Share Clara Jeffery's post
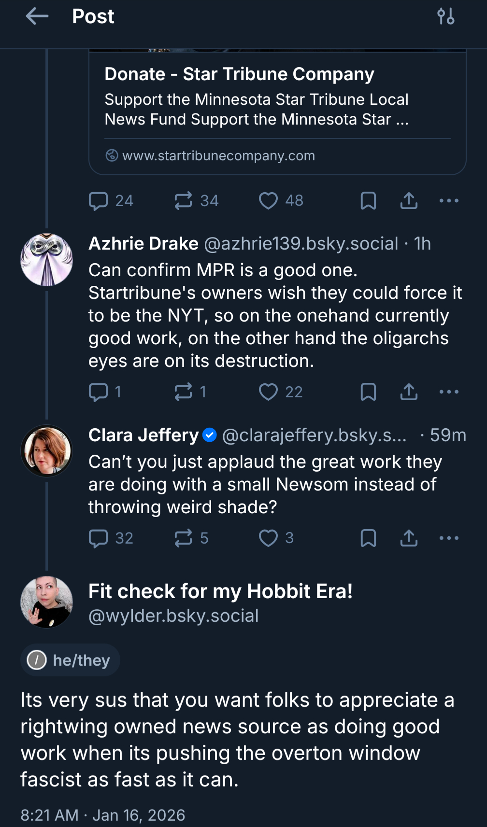This screenshot has width=487, height=827. click(x=409, y=538)
